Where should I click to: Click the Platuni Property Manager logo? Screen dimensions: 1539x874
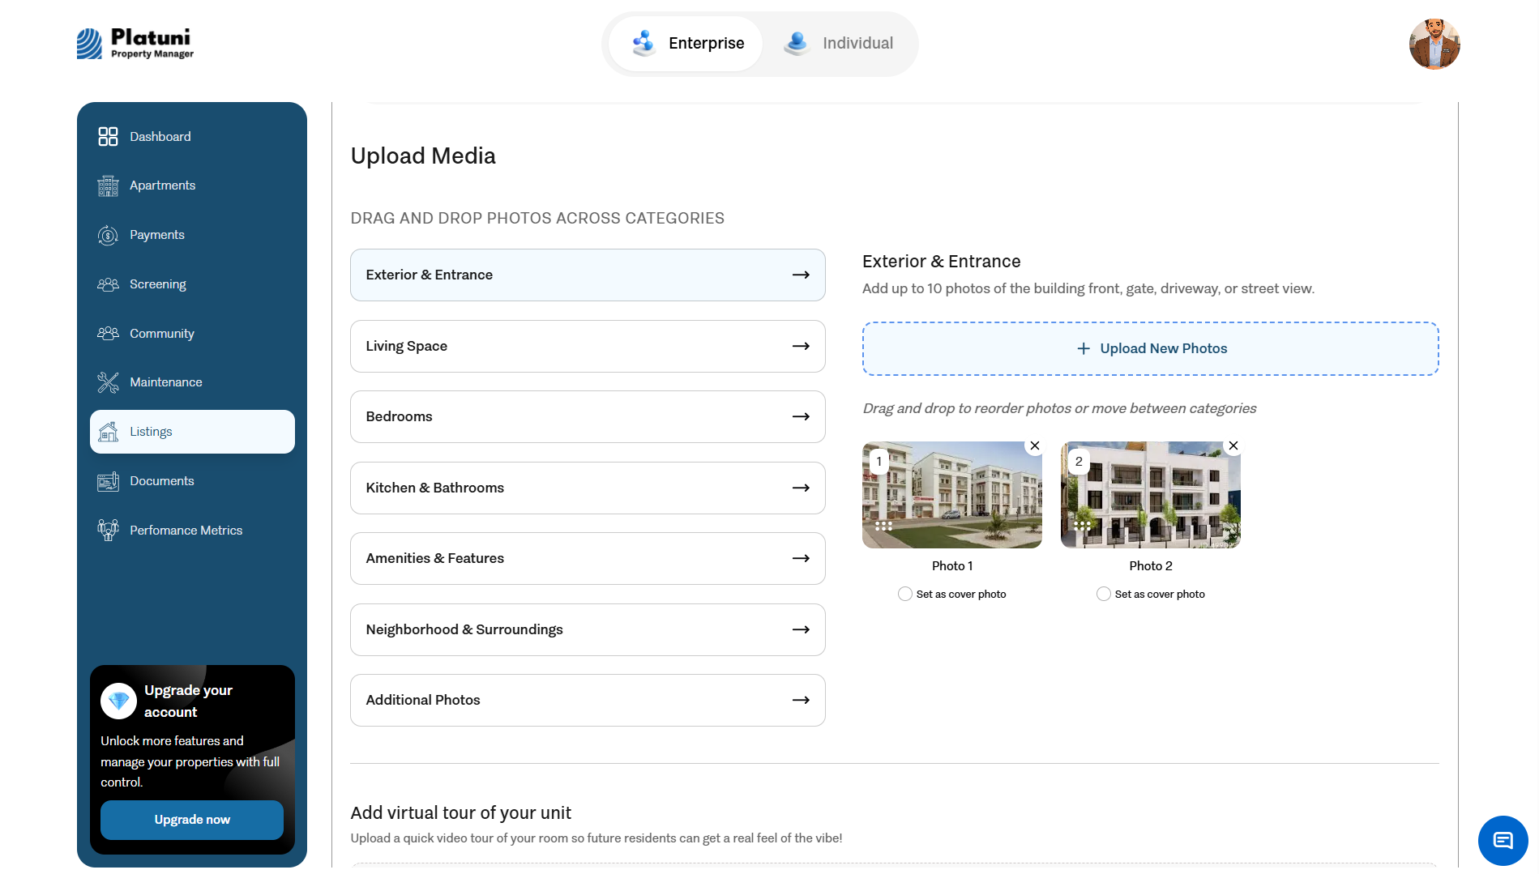pos(135,44)
